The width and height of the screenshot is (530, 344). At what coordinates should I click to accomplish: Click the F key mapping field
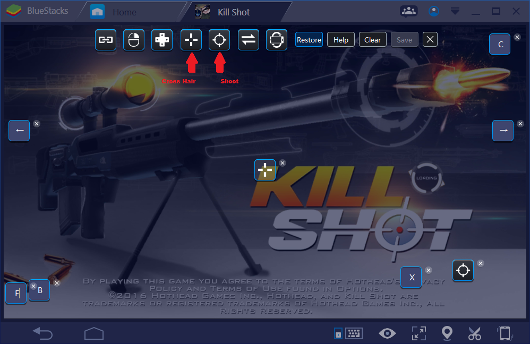tap(16, 293)
